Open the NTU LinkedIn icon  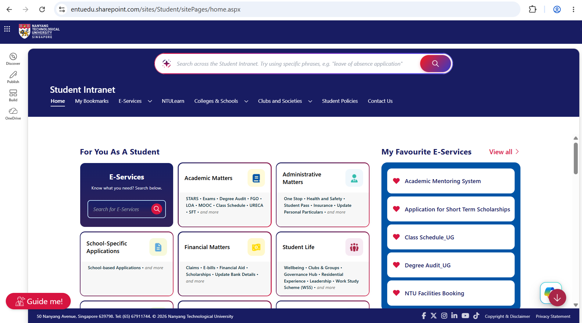pyautogui.click(x=454, y=315)
